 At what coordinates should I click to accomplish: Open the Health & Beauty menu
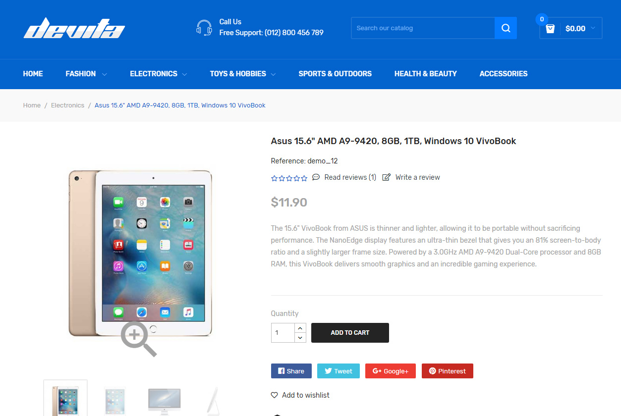[x=426, y=74]
